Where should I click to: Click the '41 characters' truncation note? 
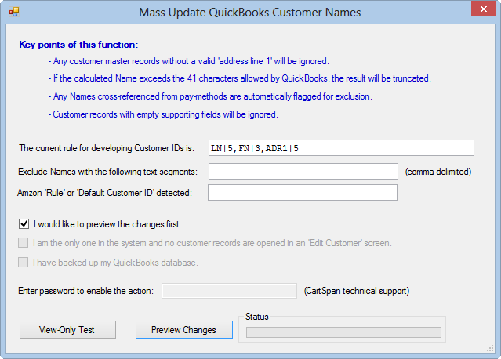240,78
